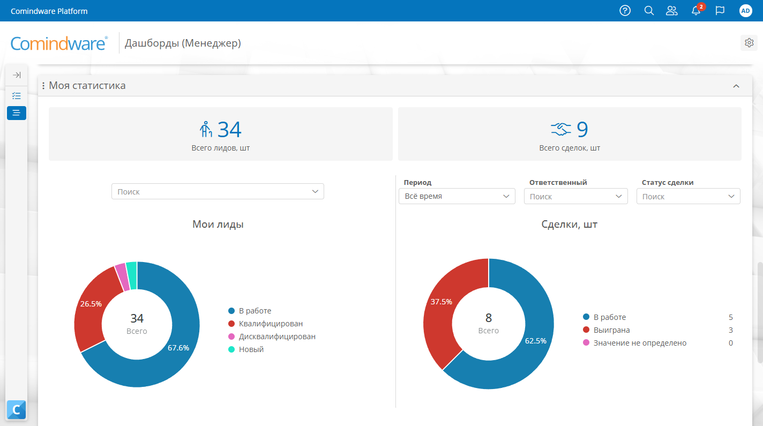Open the help question mark icon

click(625, 11)
